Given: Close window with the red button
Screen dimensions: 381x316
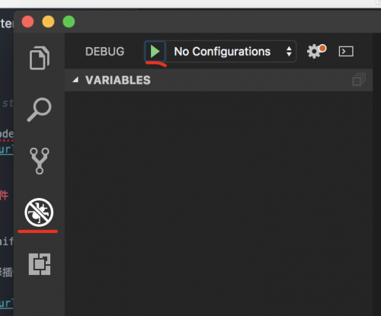Looking at the screenshot, I should coord(27,21).
